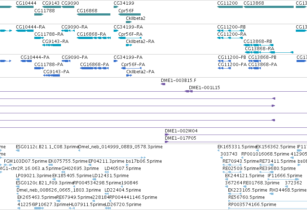
Task: Choose EST label EK244121.5prime
Action: coord(245,176)
